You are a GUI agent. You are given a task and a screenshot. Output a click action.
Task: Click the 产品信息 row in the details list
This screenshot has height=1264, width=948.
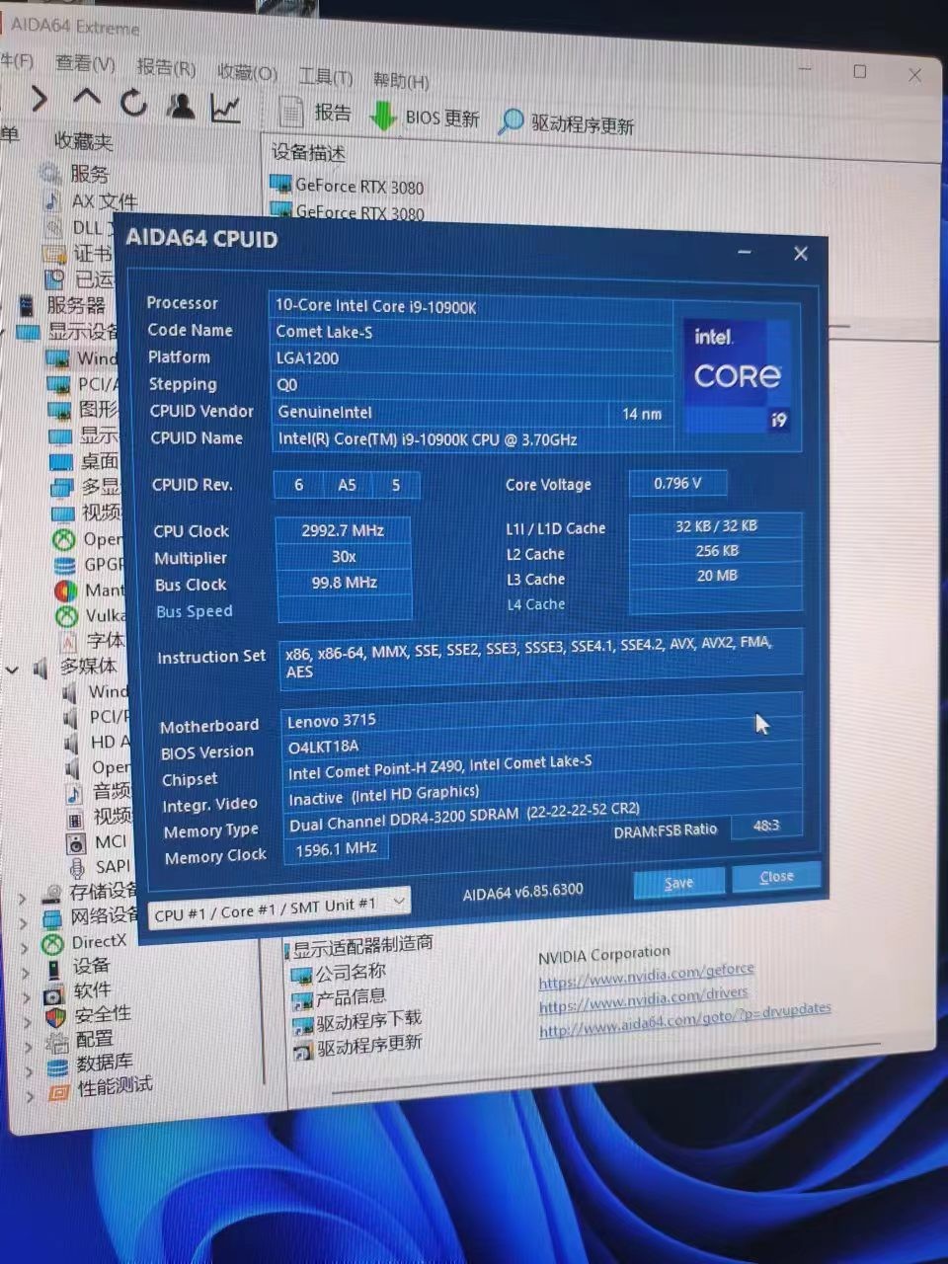pos(340,997)
